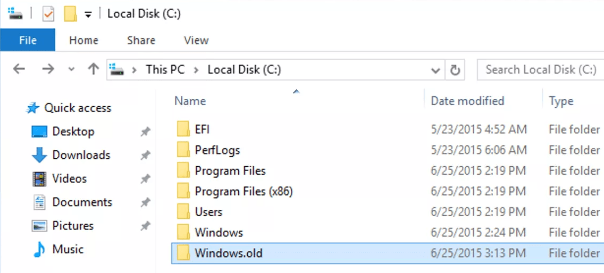Navigate up one folder level

click(94, 69)
